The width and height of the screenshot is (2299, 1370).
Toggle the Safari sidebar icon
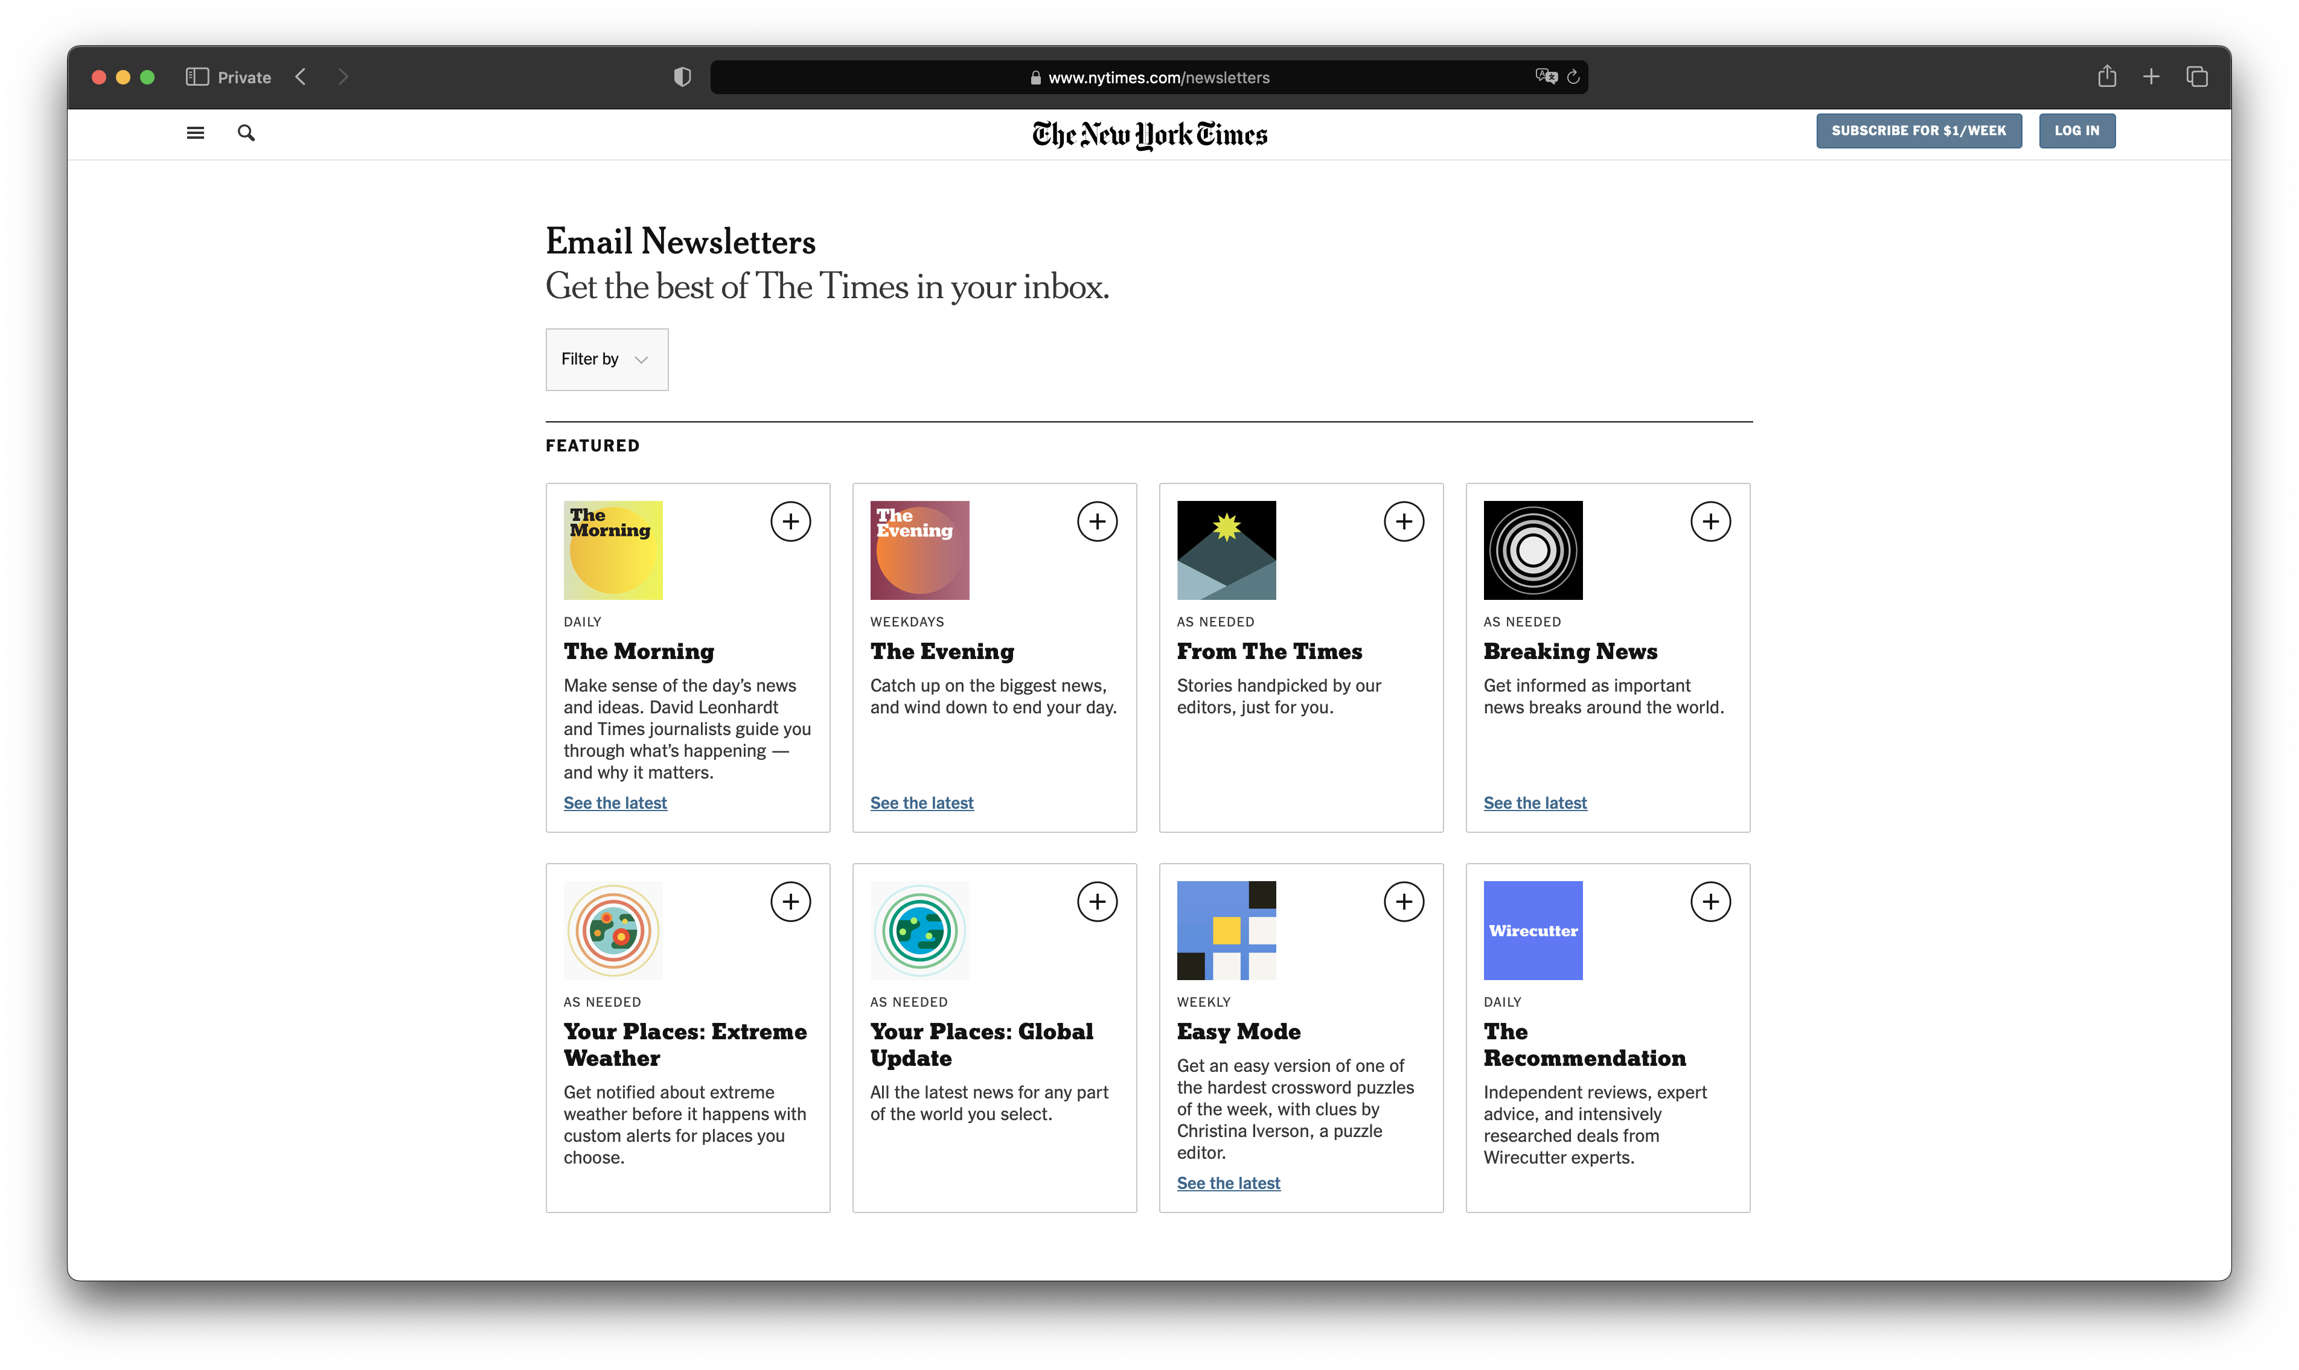point(197,77)
